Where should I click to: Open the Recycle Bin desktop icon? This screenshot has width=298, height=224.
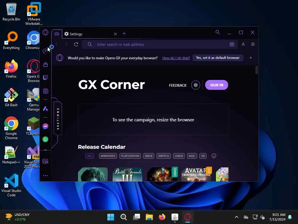[x=11, y=12]
